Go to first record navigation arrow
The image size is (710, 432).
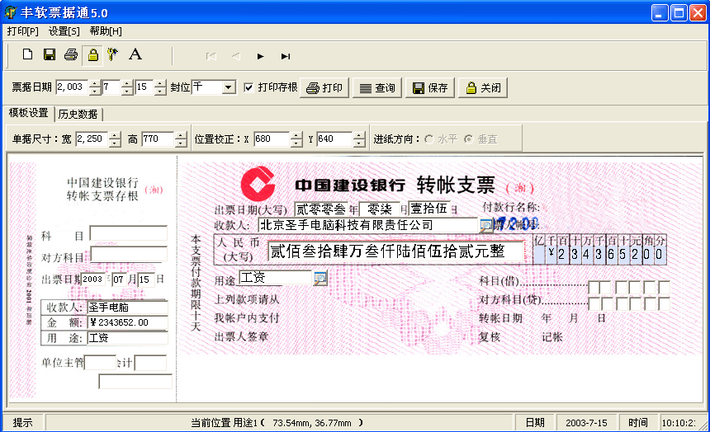(211, 56)
